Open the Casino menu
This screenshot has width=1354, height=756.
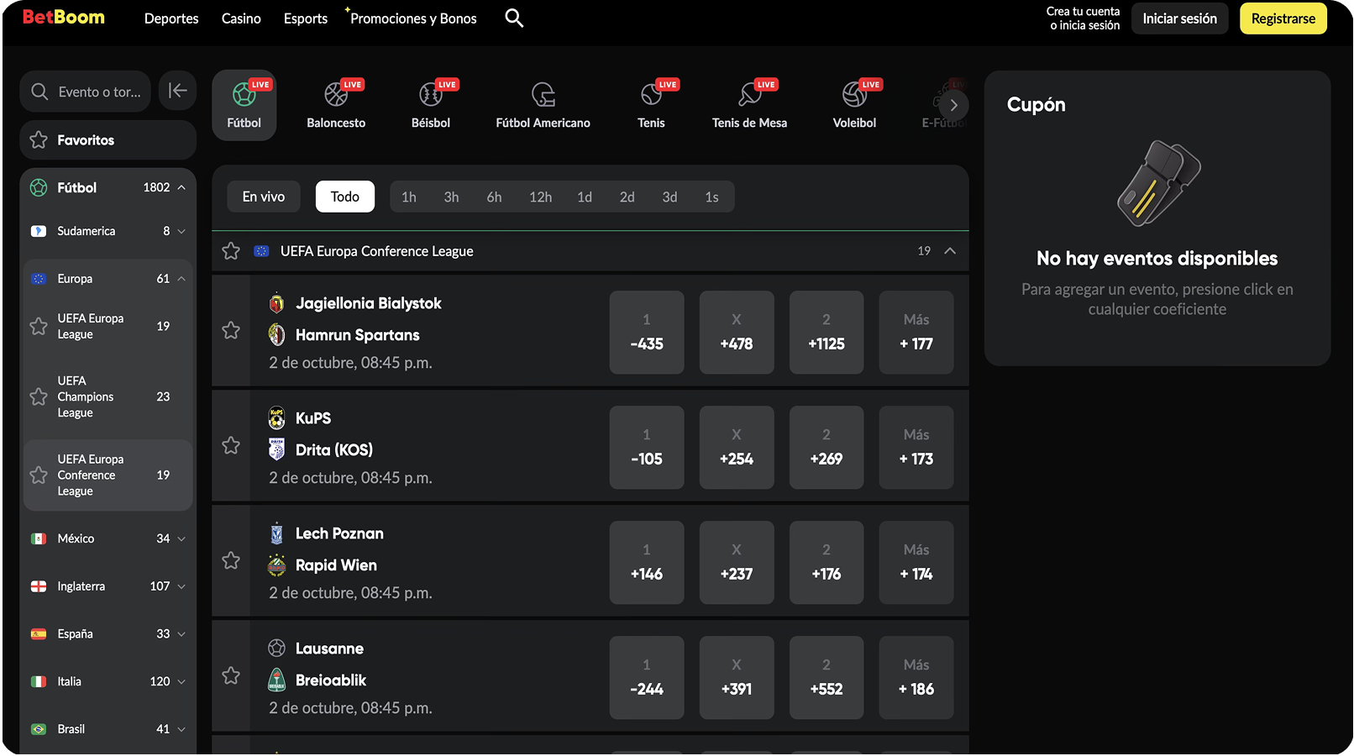point(241,18)
